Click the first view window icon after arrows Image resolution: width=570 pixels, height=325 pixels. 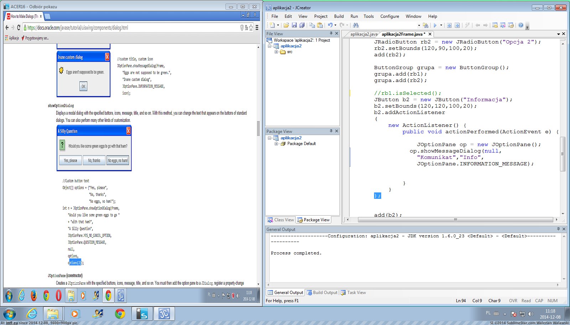495,25
